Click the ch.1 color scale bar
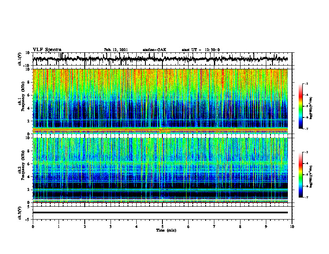 coord(300,106)
